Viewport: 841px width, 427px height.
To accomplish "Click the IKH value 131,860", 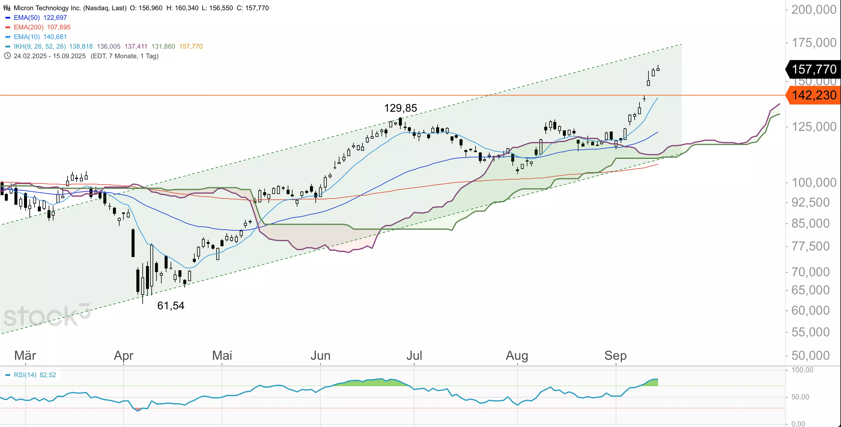I will pyautogui.click(x=163, y=46).
